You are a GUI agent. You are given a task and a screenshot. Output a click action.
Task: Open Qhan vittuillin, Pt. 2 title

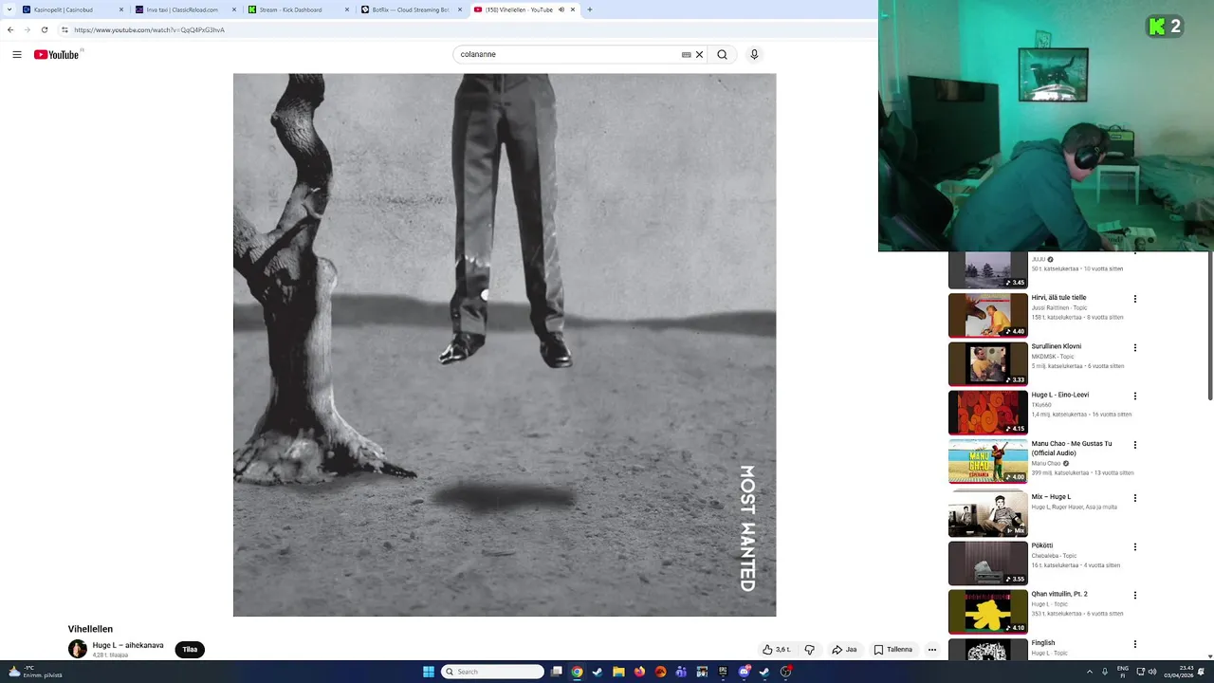[1059, 594]
